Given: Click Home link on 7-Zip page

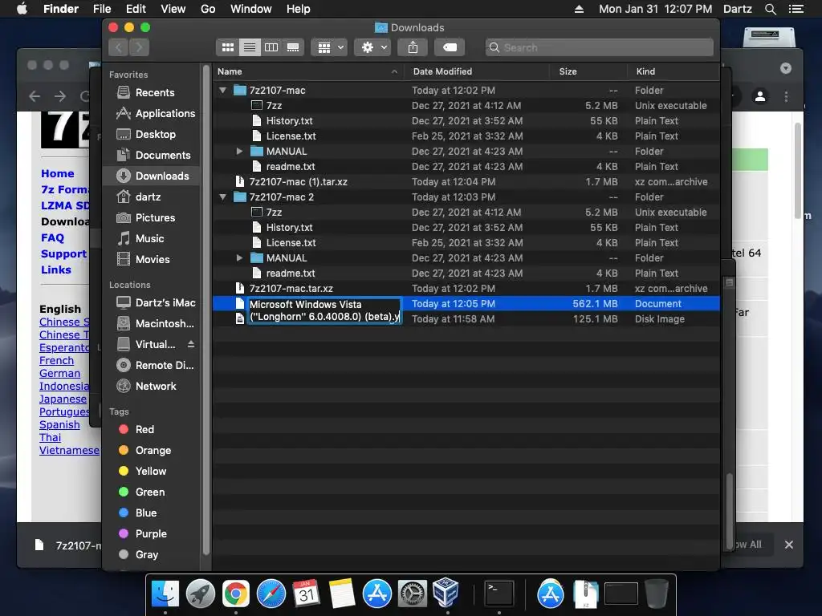Looking at the screenshot, I should pos(57,173).
